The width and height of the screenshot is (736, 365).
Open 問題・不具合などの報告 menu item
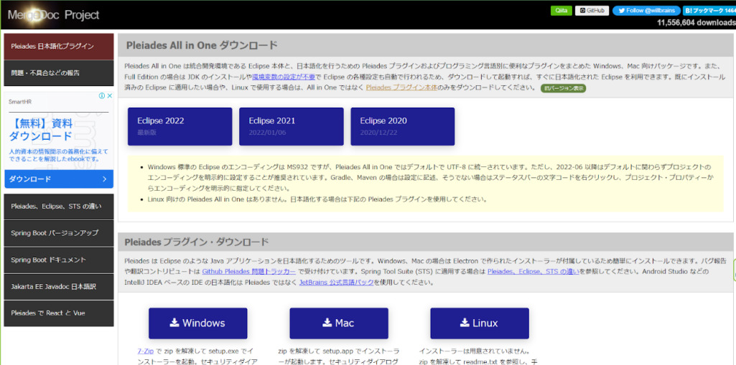[x=59, y=73]
